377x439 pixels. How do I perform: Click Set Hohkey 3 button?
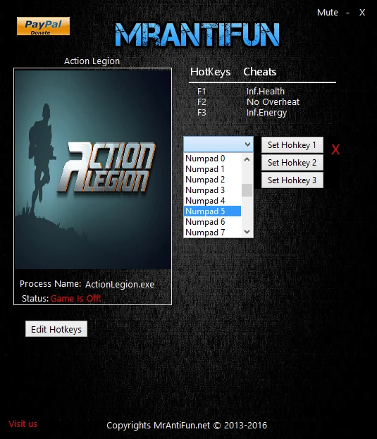point(292,180)
